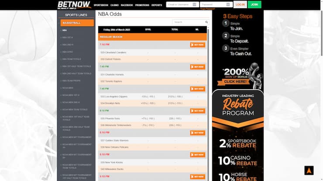The height and width of the screenshot is (181, 323).
Task: Click the page vertical scrollbar
Action: [x=322, y=33]
